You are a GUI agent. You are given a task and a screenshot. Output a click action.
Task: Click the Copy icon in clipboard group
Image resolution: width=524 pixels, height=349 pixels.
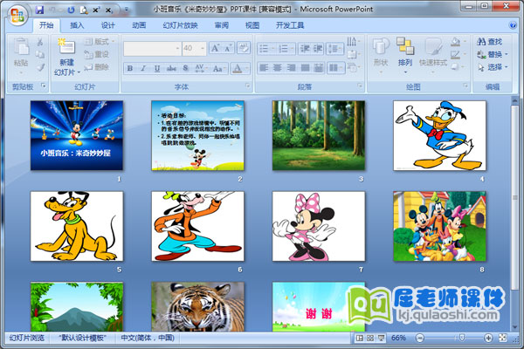(40, 54)
